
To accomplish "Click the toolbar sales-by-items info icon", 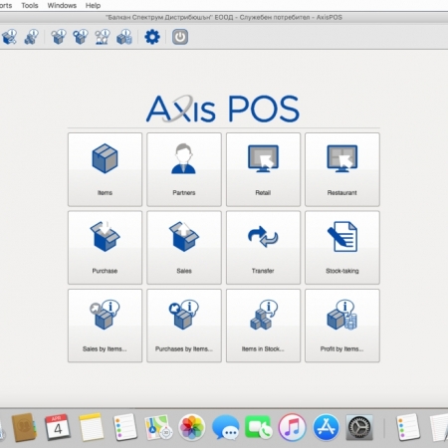I will click(59, 37).
